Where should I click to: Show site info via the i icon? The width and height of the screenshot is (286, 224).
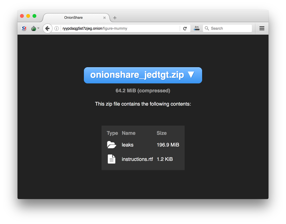[x=57, y=28]
